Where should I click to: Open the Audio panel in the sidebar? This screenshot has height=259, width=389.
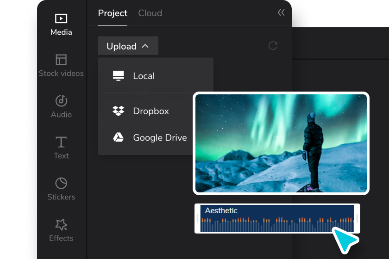61,107
